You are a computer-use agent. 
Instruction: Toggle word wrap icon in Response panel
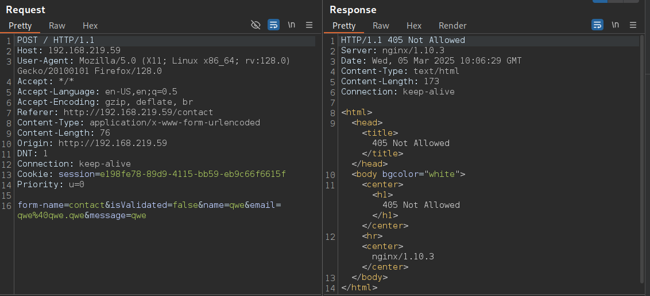(597, 25)
